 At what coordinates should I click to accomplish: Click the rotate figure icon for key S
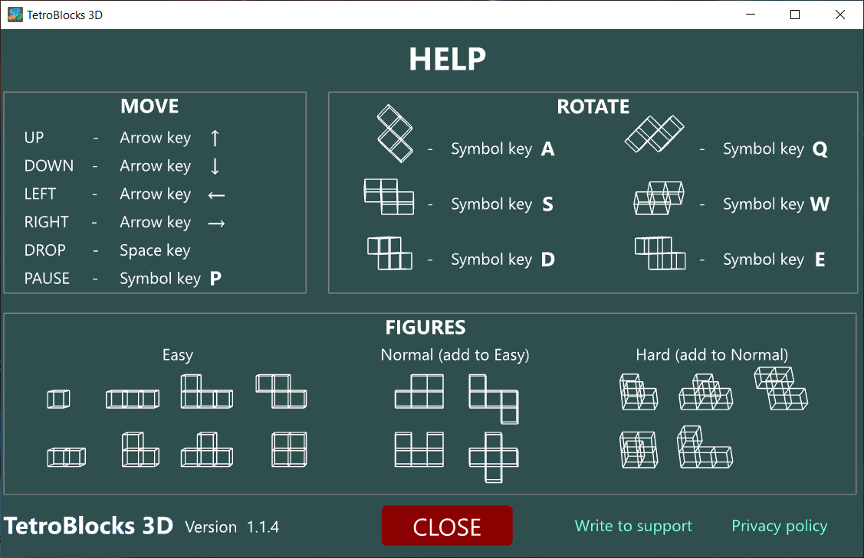click(389, 197)
